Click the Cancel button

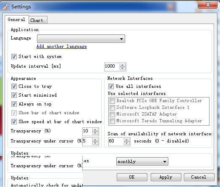[x=199, y=177]
